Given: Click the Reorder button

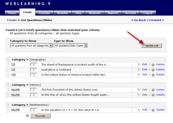Looking at the screenshot, I should point(40,116).
